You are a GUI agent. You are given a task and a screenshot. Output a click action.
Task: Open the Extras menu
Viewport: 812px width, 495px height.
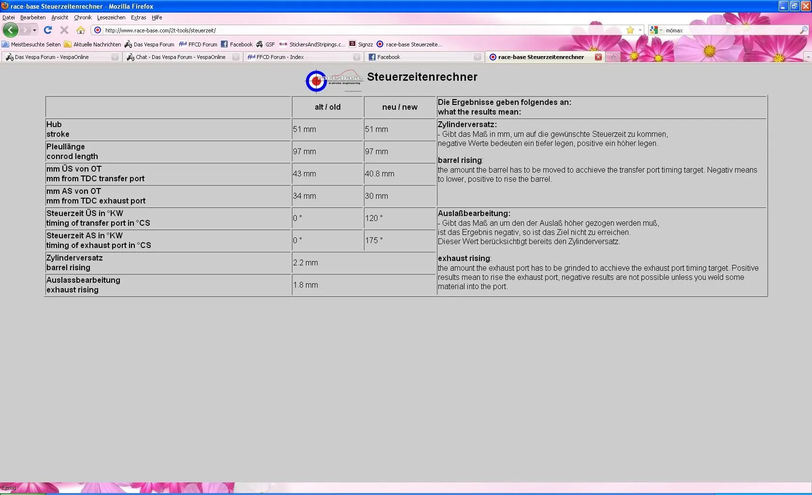click(138, 17)
